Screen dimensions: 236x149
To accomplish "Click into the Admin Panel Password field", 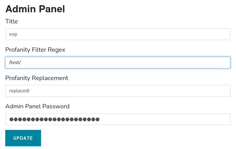I will (118, 119).
